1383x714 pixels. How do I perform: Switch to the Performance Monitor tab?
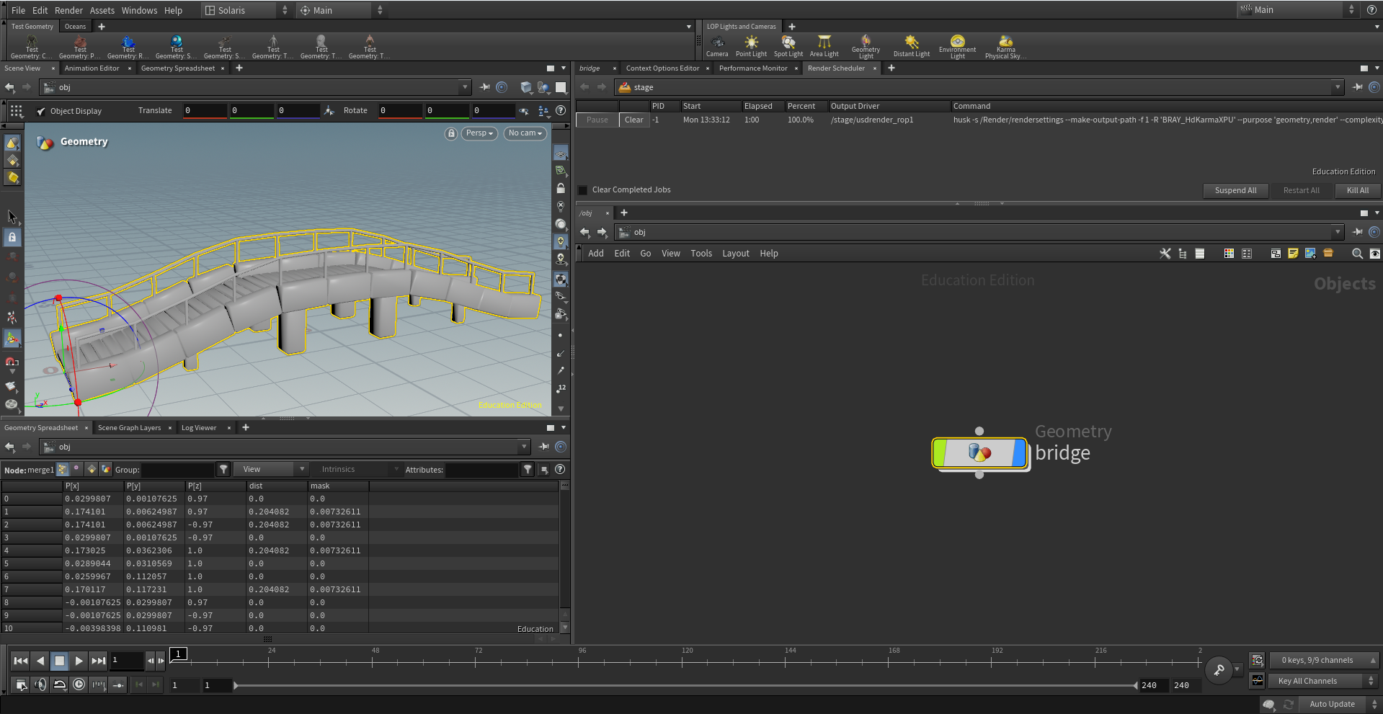click(x=753, y=68)
